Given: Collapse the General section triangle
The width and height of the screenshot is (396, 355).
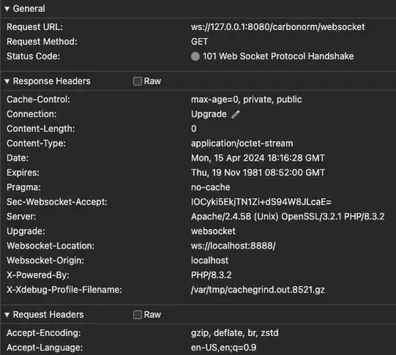Looking at the screenshot, I should point(7,9).
